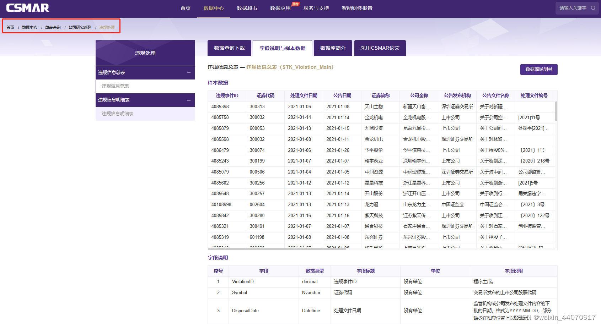Click the sample table horizontal scrollbar
This screenshot has width=601, height=324.
[277, 249]
